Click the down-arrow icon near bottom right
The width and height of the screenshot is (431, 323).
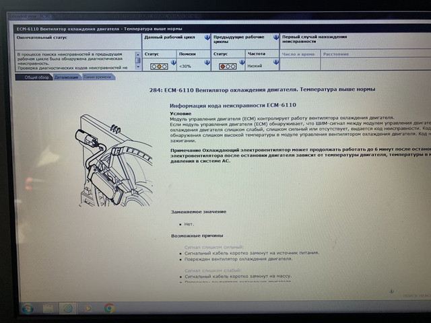point(392,291)
